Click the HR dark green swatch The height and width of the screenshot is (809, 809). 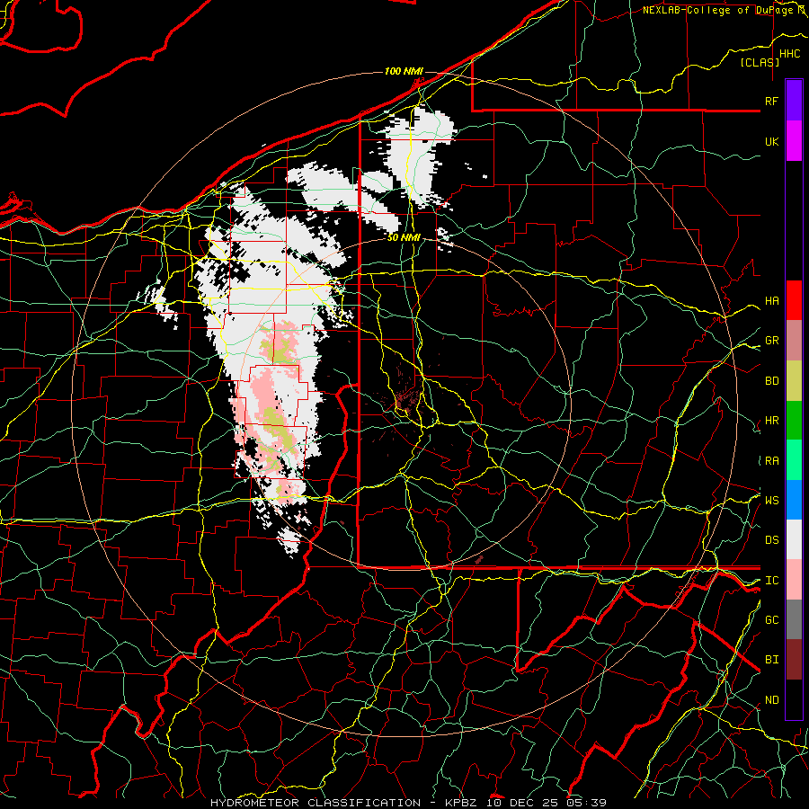[x=794, y=420]
